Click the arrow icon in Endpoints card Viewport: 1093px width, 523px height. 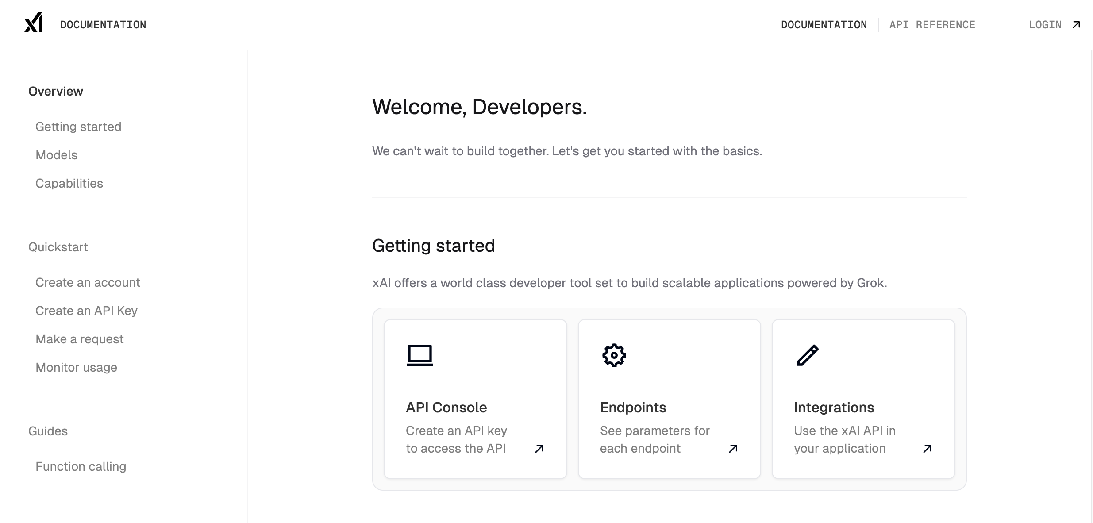(733, 449)
